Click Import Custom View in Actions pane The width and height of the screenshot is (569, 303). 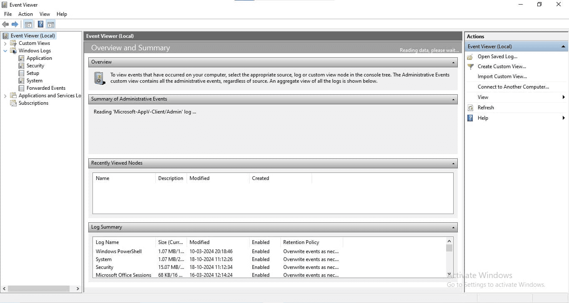502,76
